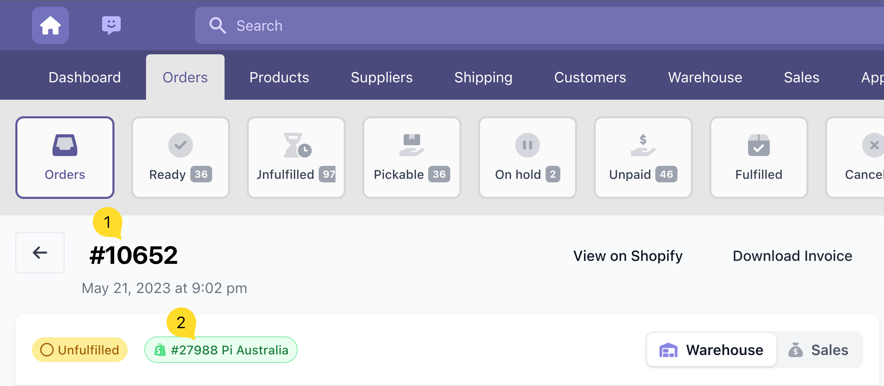
Task: Open the Products tab
Action: point(279,77)
